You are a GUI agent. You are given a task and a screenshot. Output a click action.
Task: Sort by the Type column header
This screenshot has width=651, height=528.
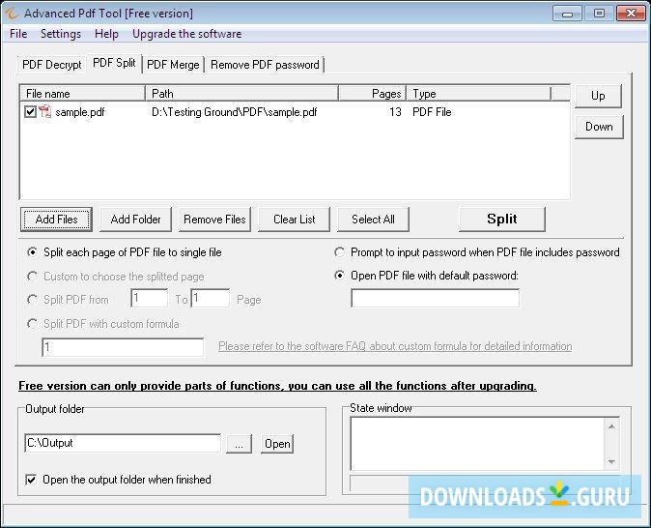pos(479,94)
